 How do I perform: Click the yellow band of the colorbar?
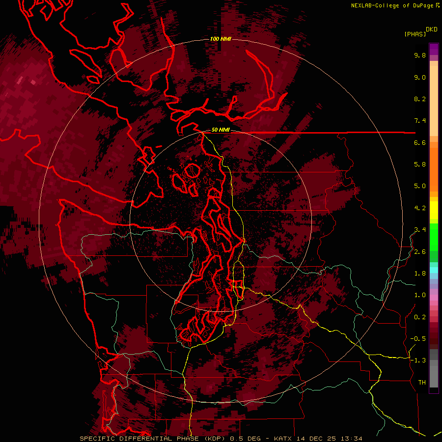pos(434,210)
